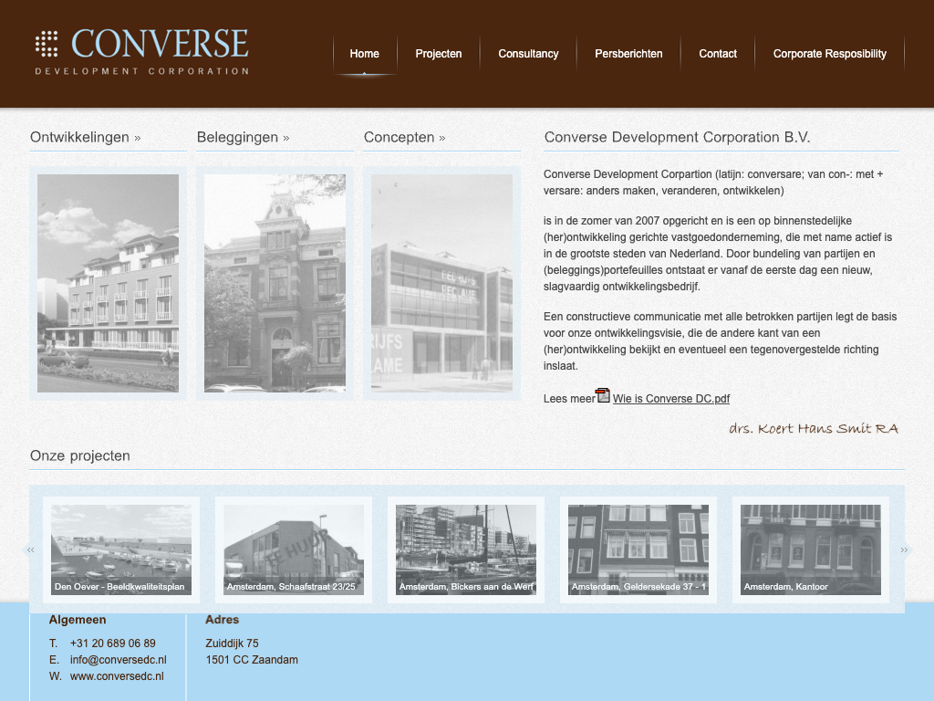This screenshot has width=934, height=701.
Task: Expand the Beleggingen » section heading
Action: click(243, 138)
